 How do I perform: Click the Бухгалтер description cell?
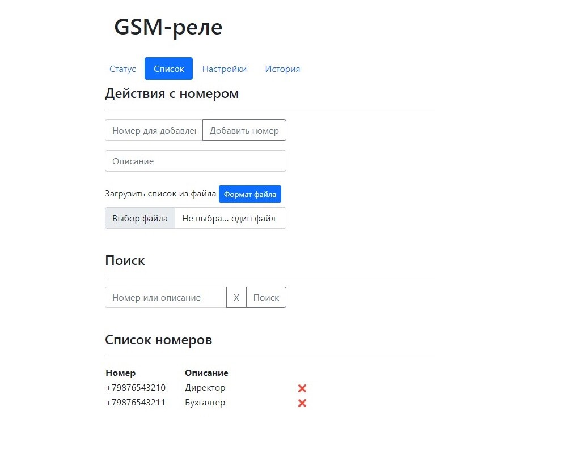coord(205,403)
